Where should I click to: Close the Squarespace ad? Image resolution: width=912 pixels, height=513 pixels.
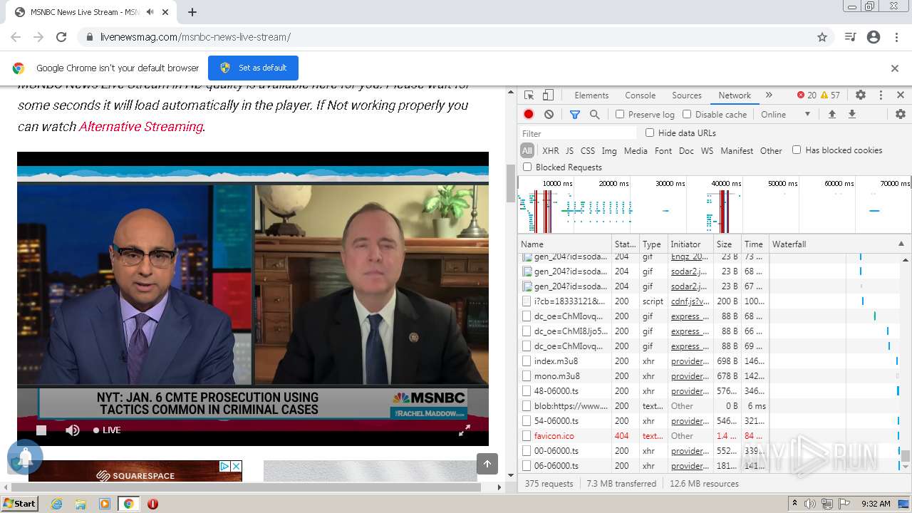[237, 466]
